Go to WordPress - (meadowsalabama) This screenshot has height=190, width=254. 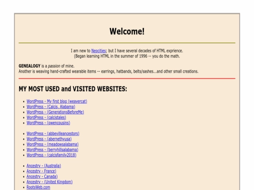point(53,144)
